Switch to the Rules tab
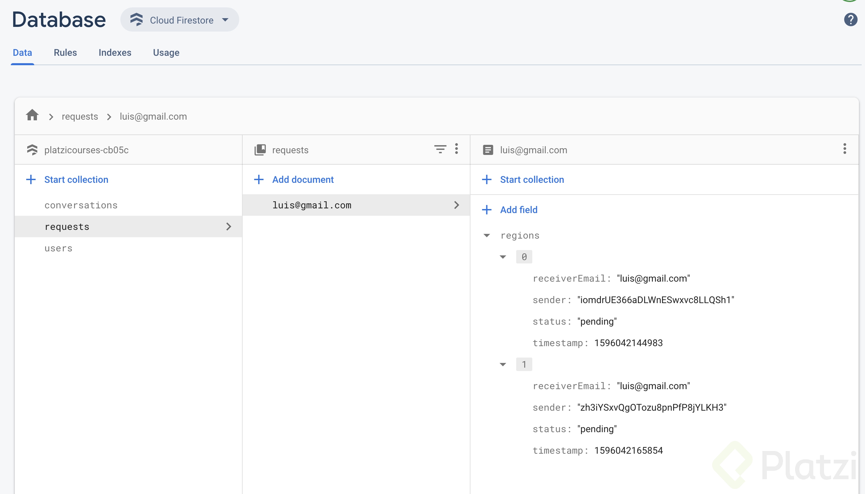 (x=65, y=52)
